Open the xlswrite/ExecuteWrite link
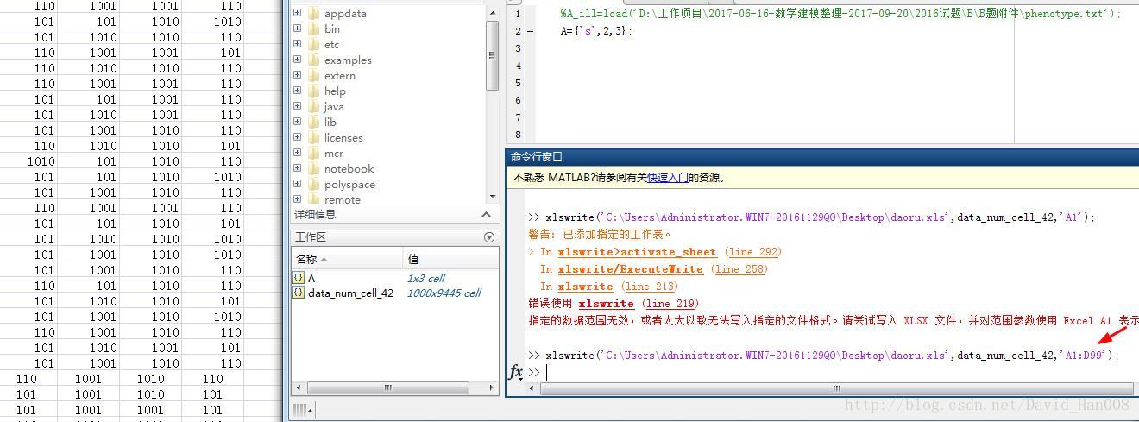The width and height of the screenshot is (1139, 422). click(630, 269)
